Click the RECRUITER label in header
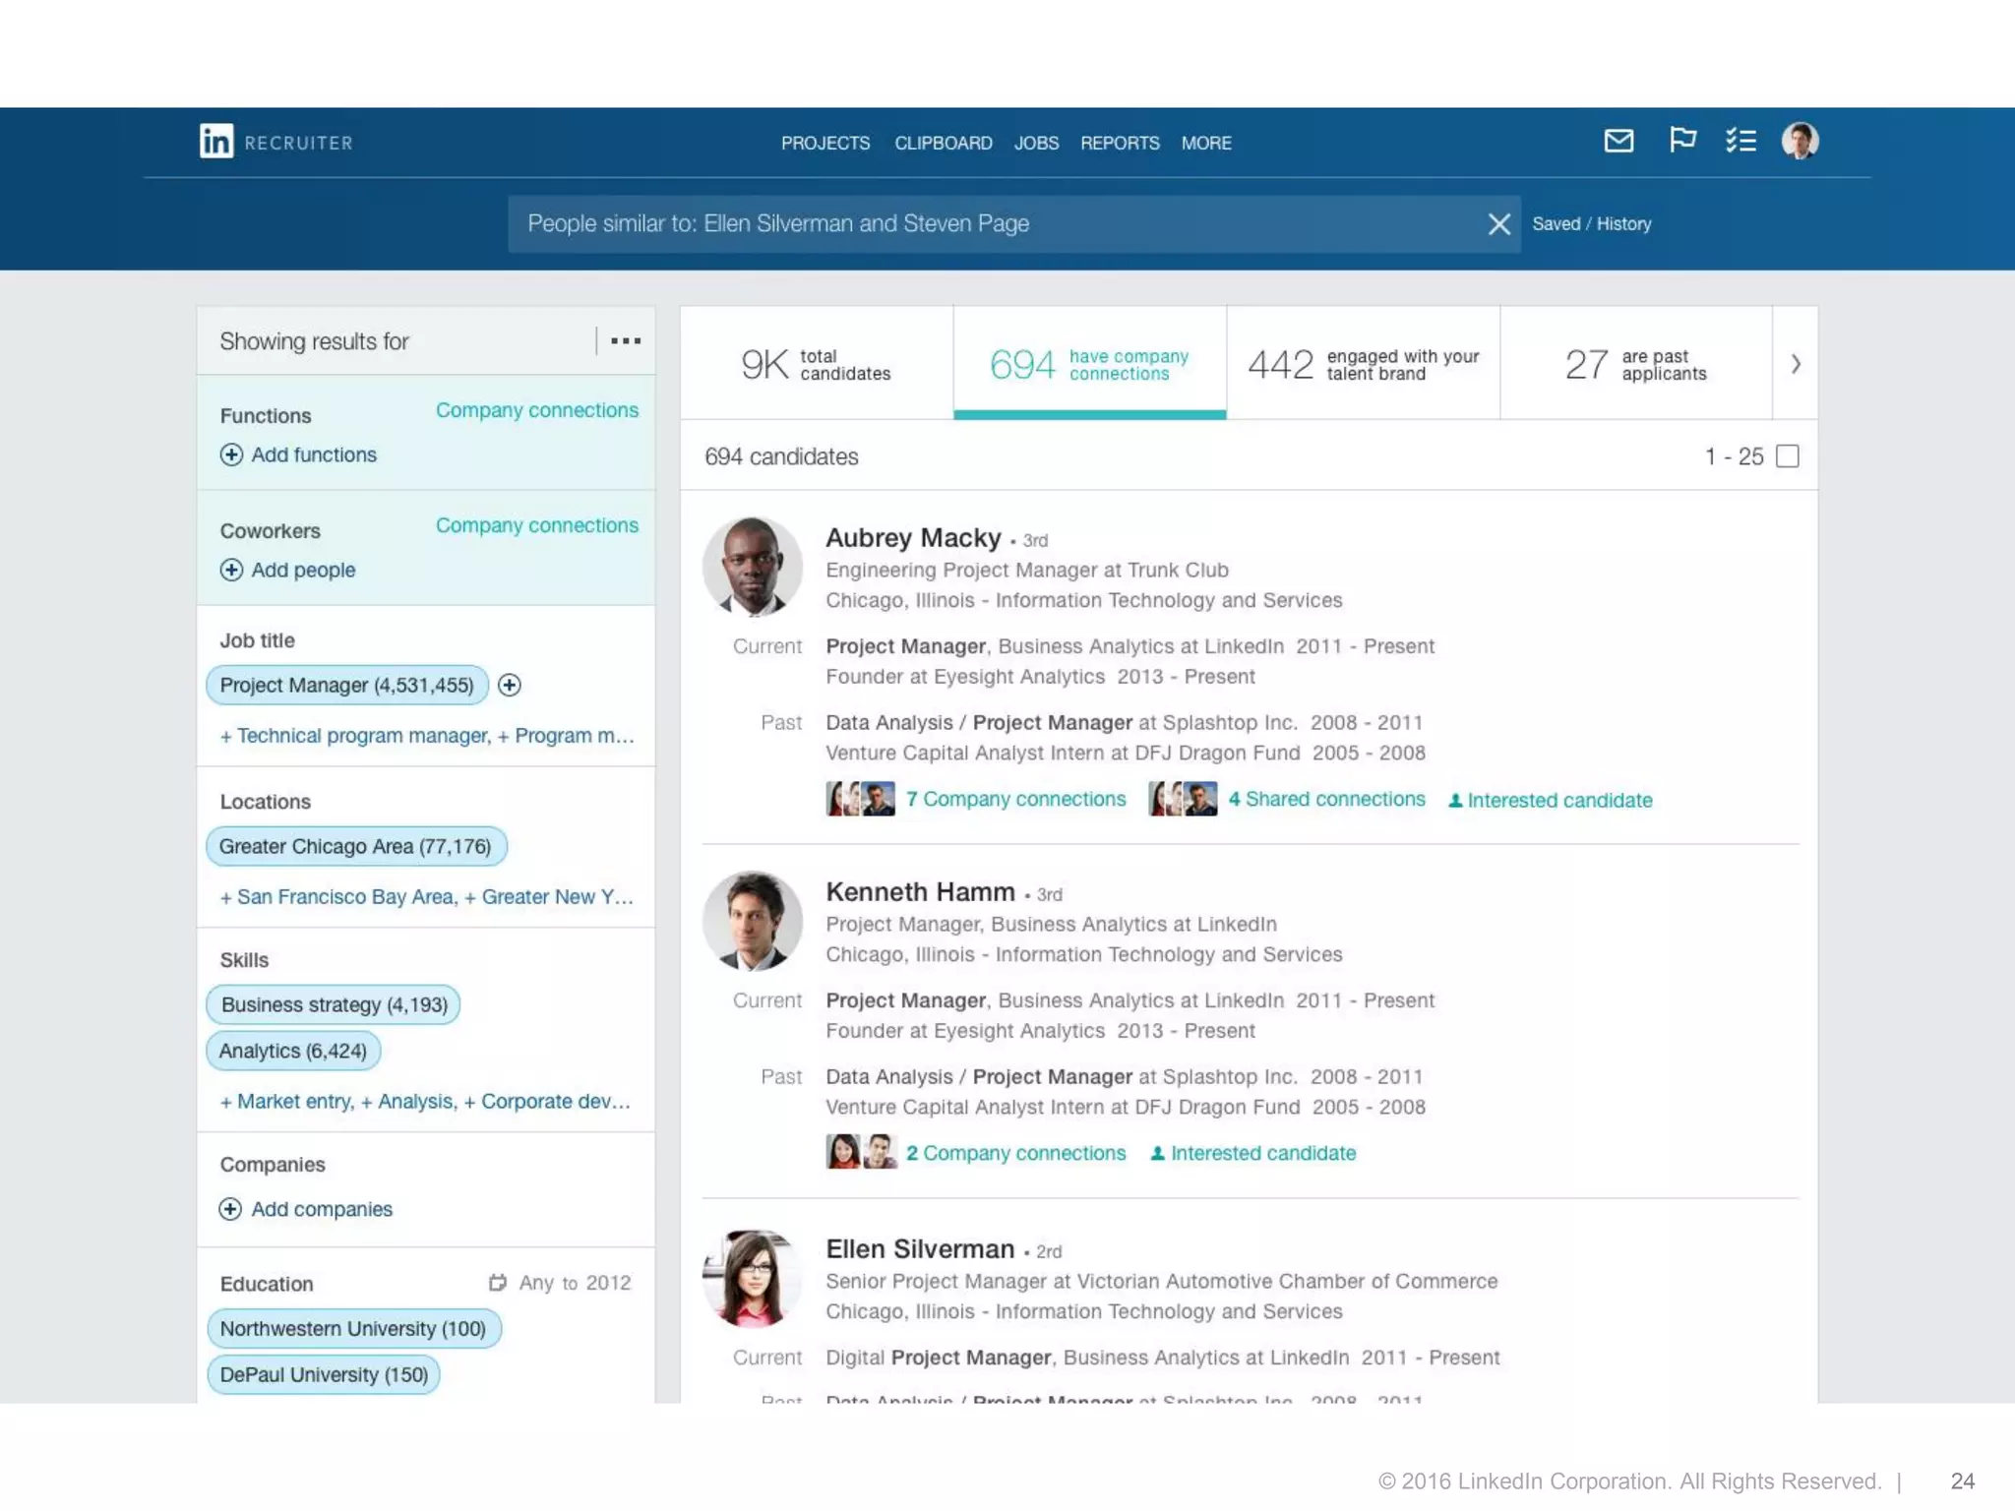Screen dimensions: 2015x1511 tap(299, 144)
